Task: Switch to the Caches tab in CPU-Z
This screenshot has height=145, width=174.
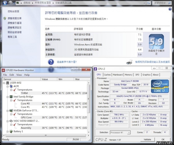Action: pyautogui.click(x=107, y=75)
